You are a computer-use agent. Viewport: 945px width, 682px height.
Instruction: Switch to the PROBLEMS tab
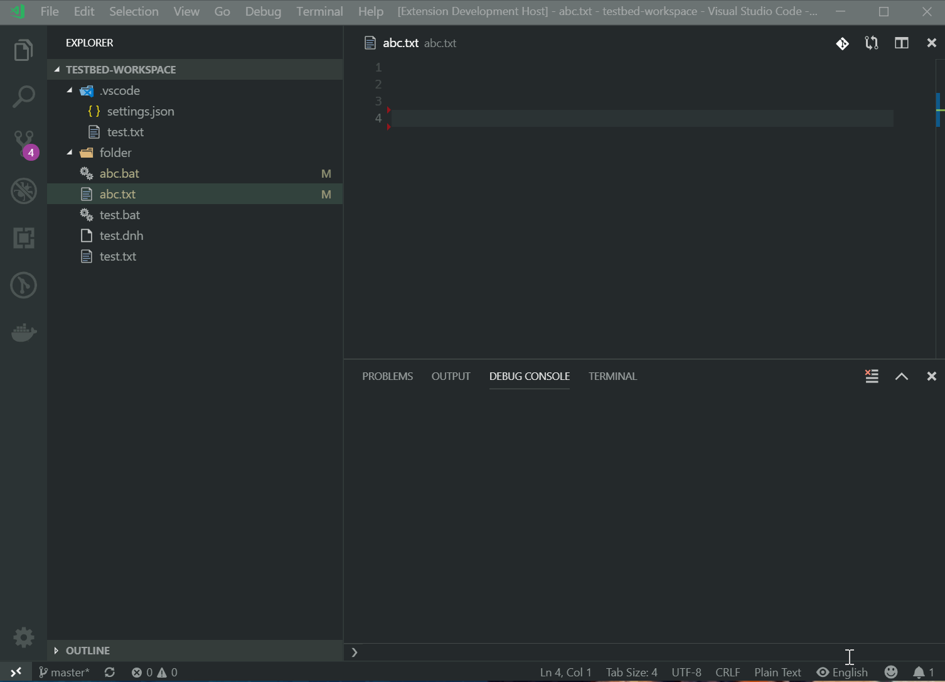point(387,376)
